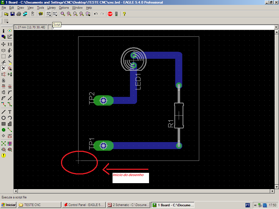Viewport: 279px width, 209px height.
Task: Select the Mirror tool
Action: [3, 50]
